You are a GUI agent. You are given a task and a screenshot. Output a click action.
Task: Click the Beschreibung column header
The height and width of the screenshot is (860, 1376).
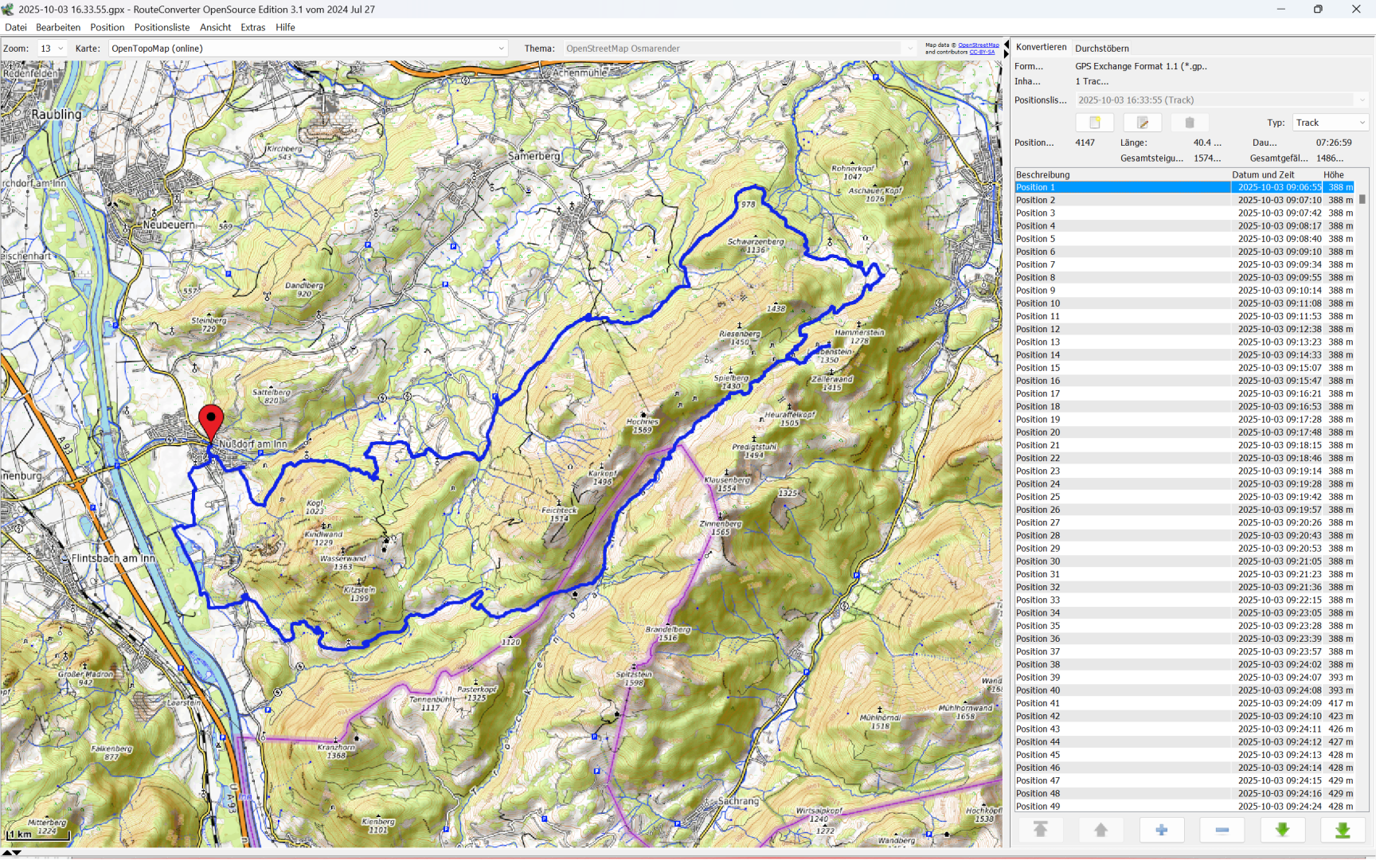point(1042,174)
